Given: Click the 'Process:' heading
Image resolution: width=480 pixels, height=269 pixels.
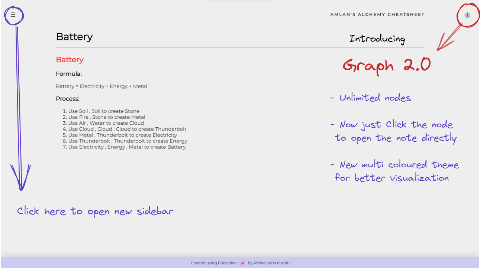Looking at the screenshot, I should (68, 99).
